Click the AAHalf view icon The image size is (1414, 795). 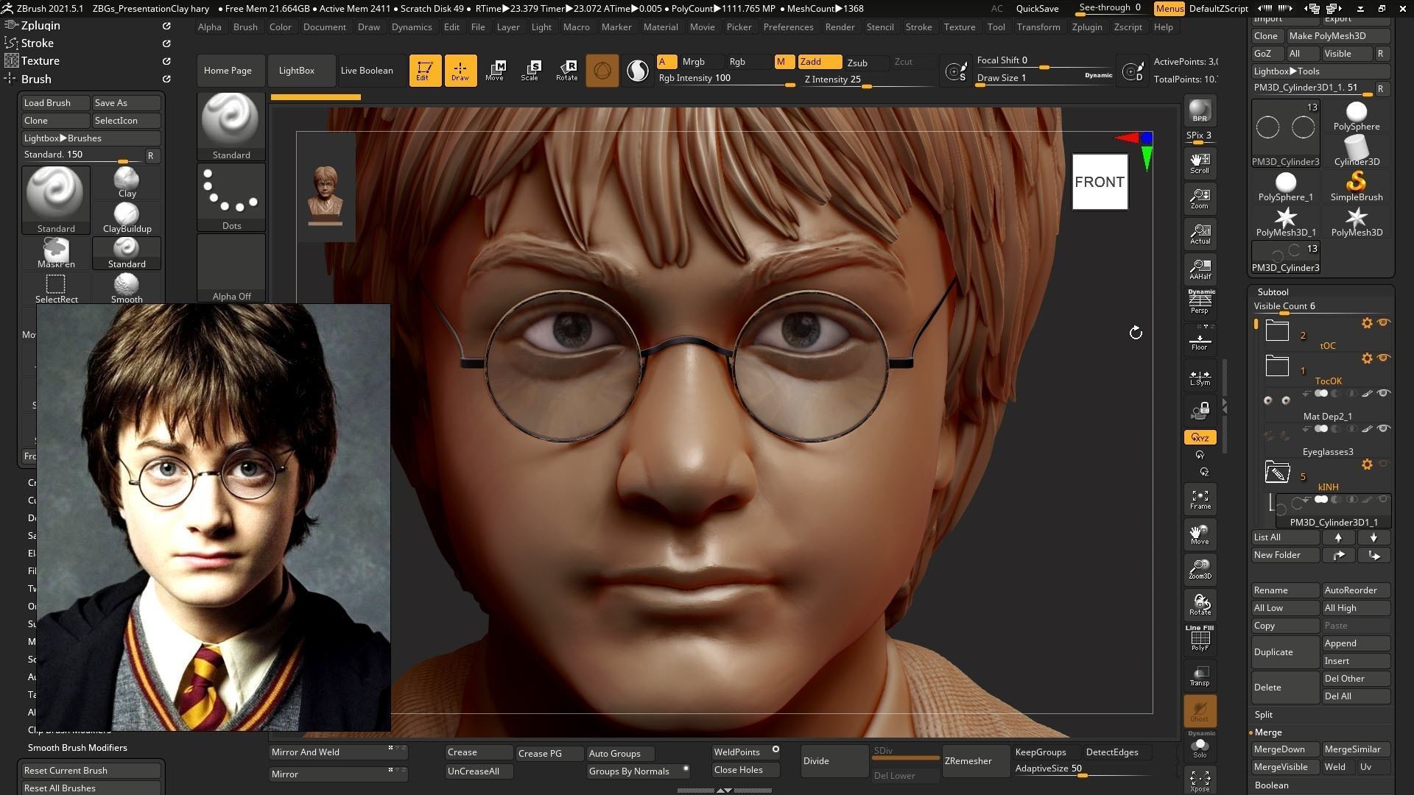coord(1200,269)
